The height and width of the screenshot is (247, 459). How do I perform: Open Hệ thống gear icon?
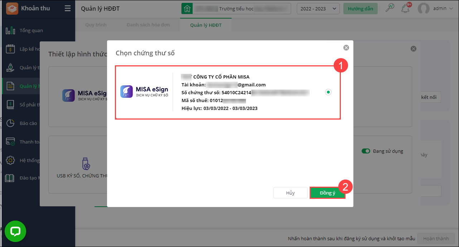(10, 160)
